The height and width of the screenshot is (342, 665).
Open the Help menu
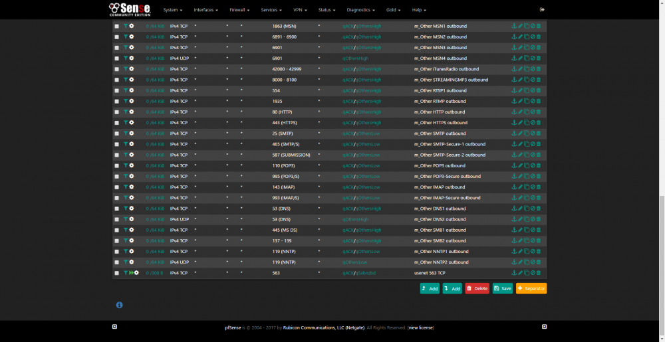tap(419, 10)
